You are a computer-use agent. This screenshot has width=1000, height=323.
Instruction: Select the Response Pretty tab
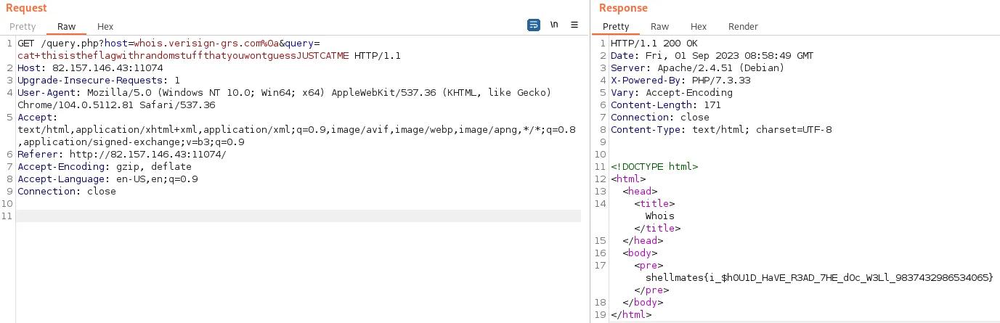tap(616, 27)
